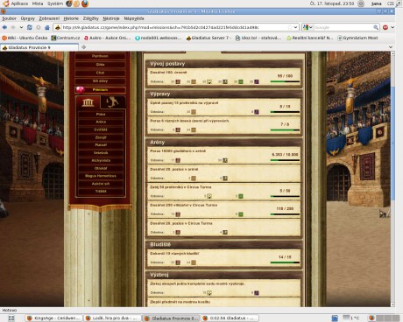
Task: Open the Záložky menu
Action: 90,18
